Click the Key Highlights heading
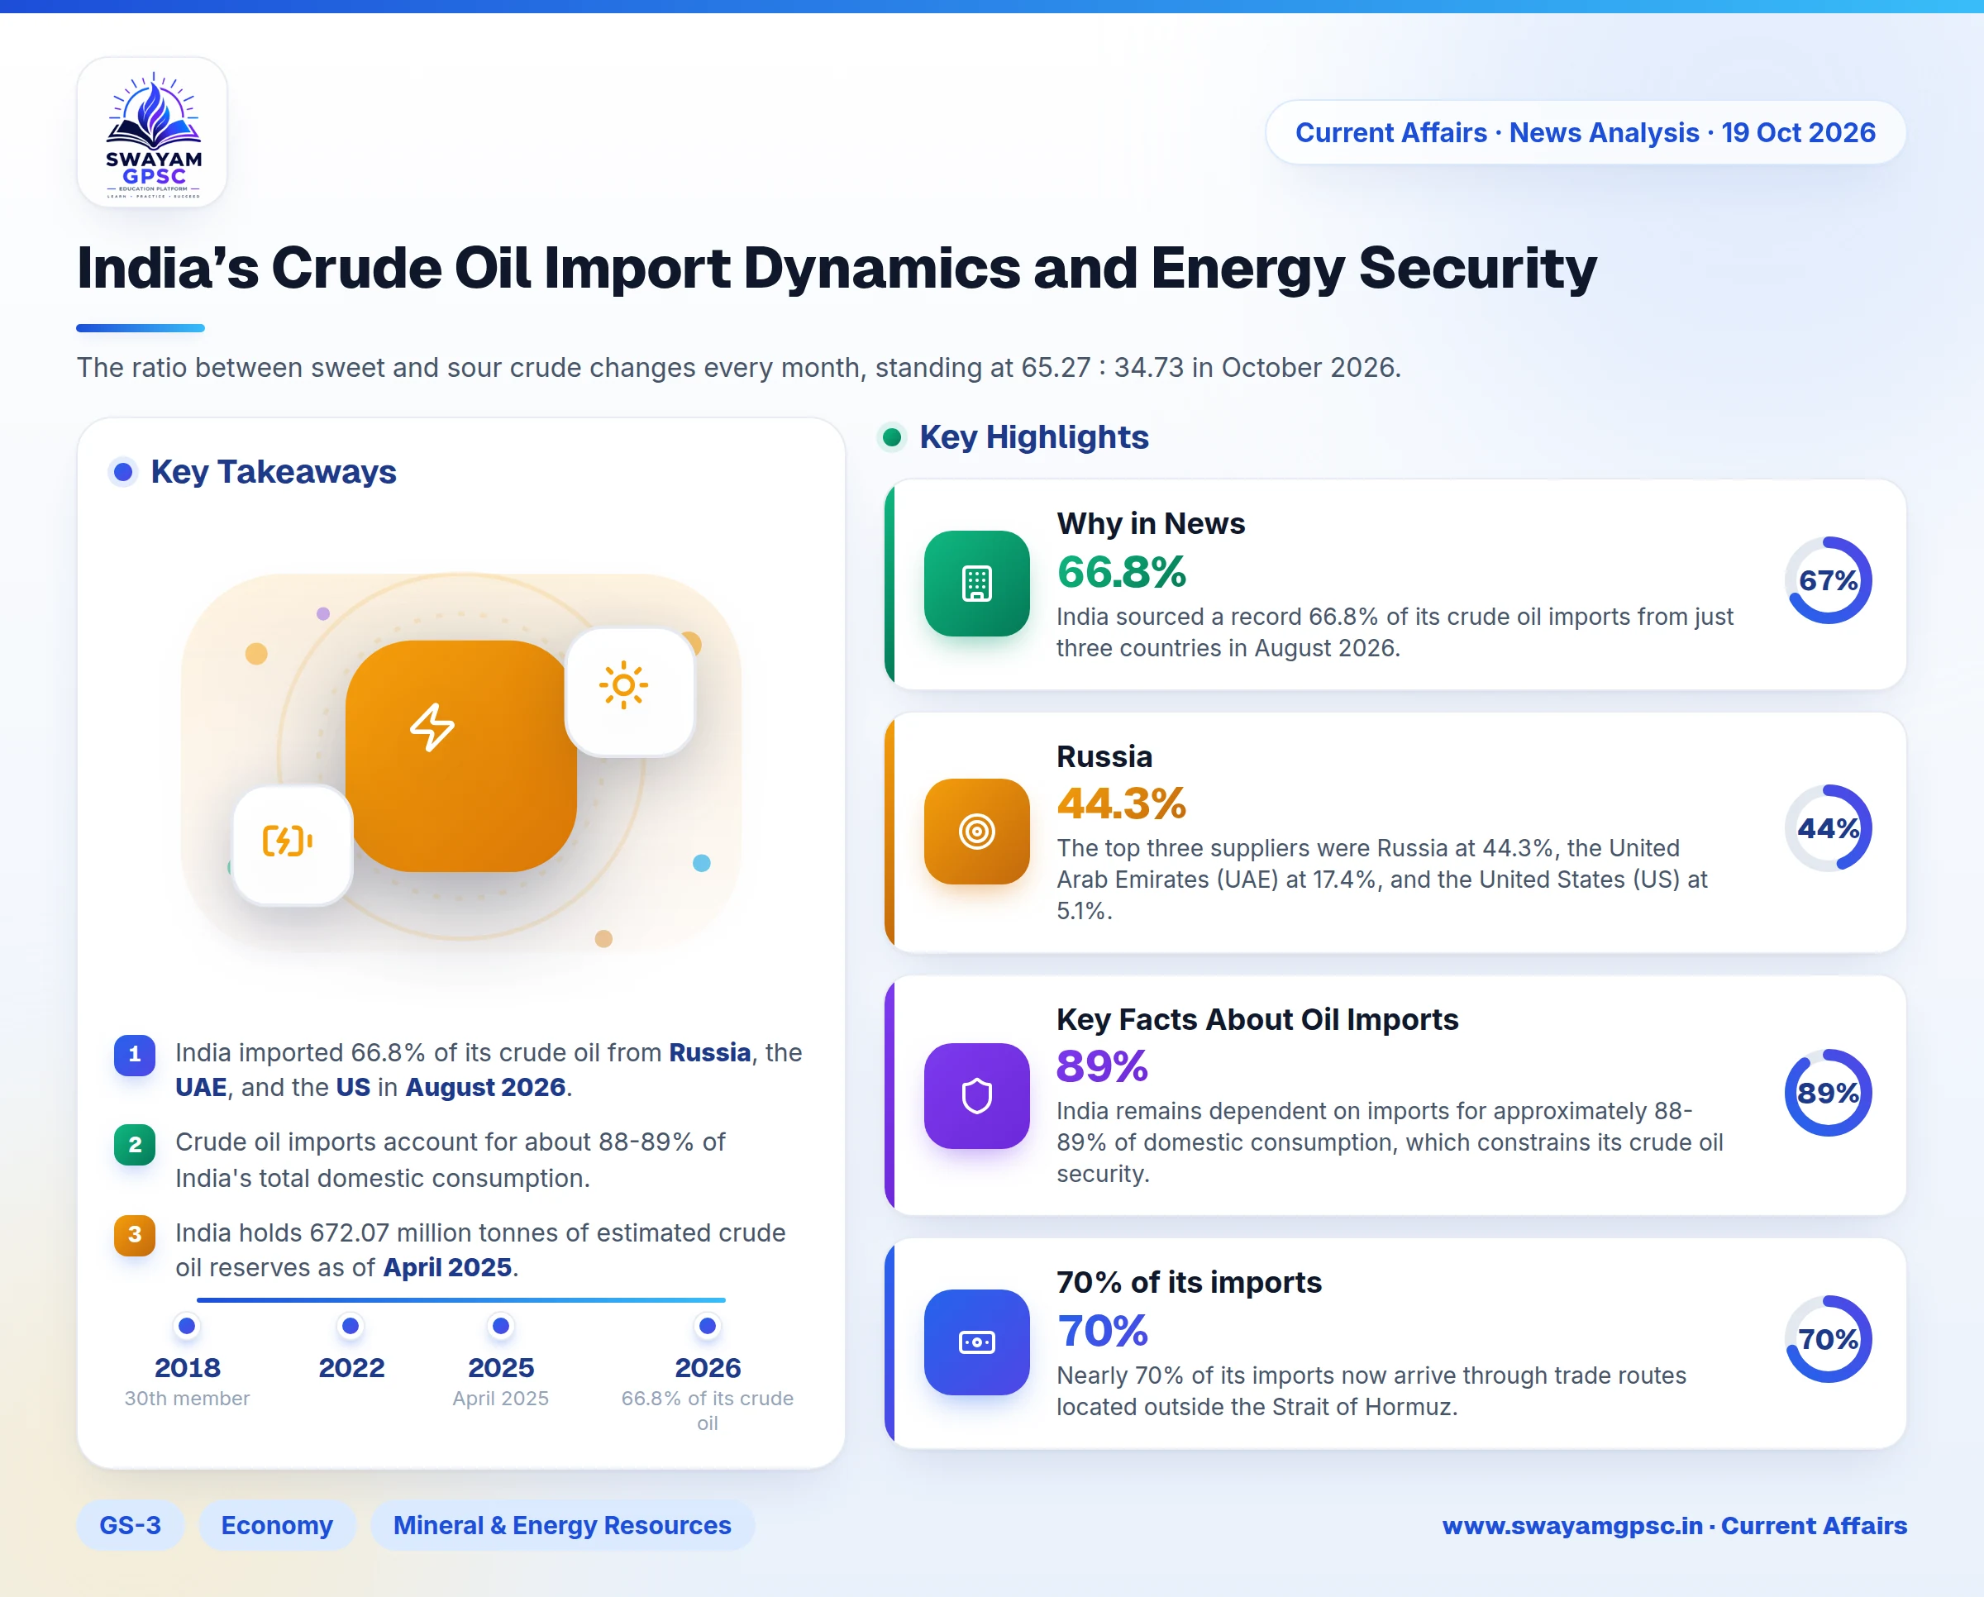 [1033, 437]
